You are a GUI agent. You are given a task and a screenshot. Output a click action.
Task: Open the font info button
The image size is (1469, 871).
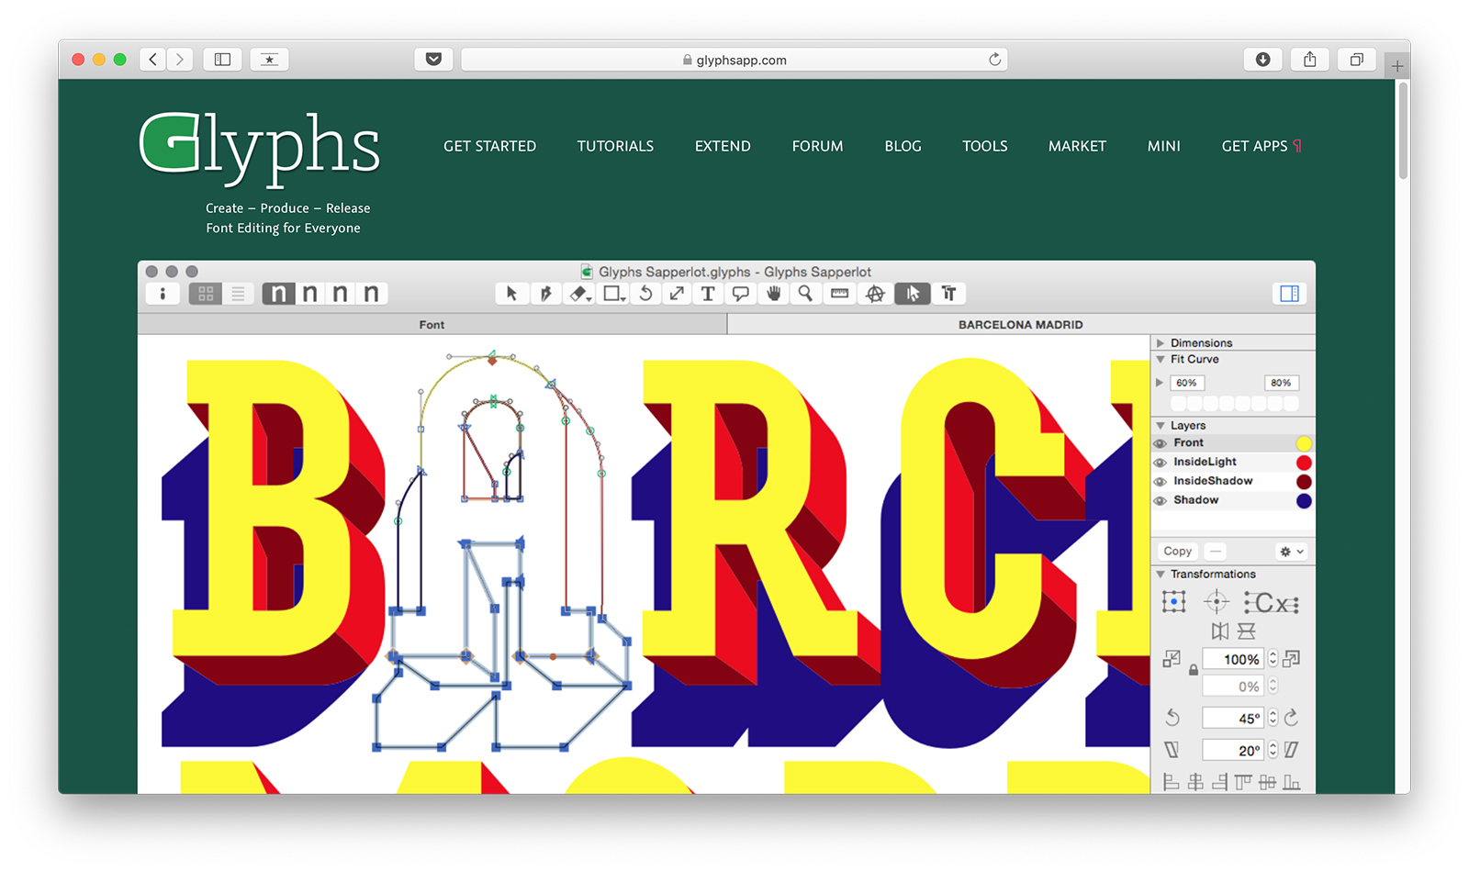pyautogui.click(x=163, y=294)
